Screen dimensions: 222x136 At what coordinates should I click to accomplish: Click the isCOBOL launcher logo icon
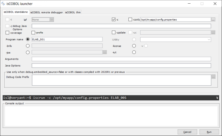[3, 4]
